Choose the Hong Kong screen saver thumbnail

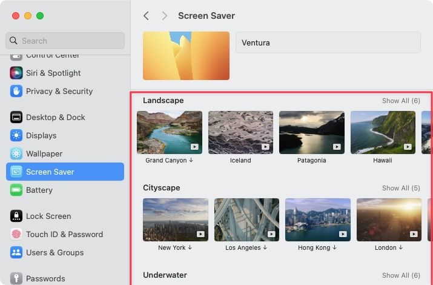[x=317, y=220]
